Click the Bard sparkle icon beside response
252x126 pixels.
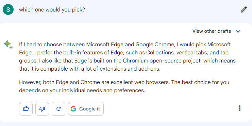tap(8, 45)
